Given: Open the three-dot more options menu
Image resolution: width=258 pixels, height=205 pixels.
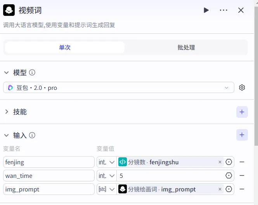Looking at the screenshot, I should pyautogui.click(x=223, y=10).
